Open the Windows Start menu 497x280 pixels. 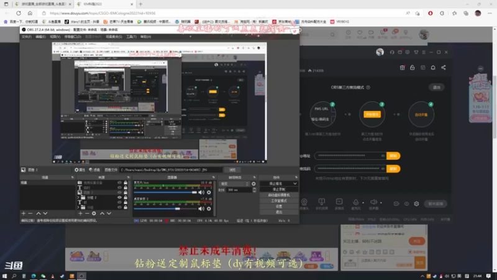[x=5, y=276]
